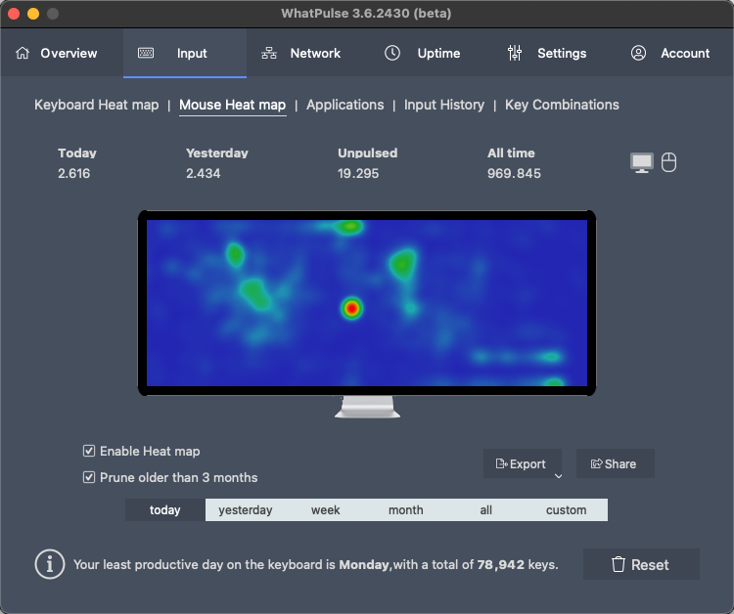This screenshot has height=614, width=734.
Task: Expand the Export dropdown arrow
Action: [x=559, y=476]
